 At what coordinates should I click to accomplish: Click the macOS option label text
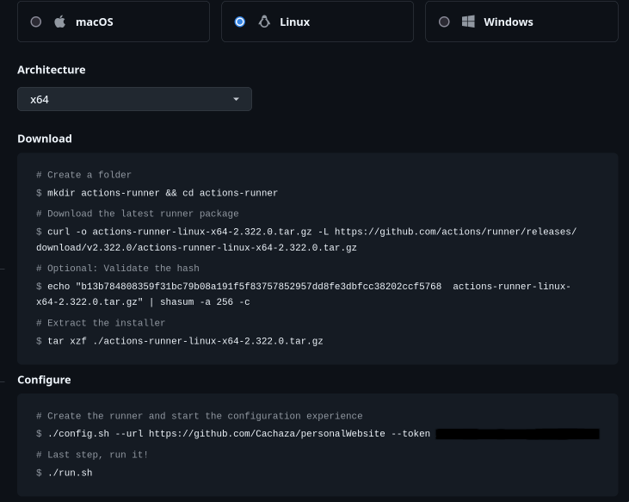[x=95, y=22]
